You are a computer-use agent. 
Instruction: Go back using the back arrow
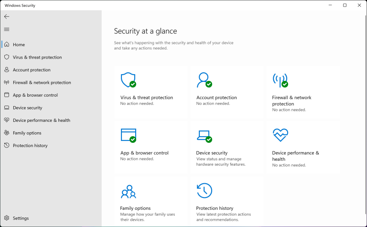[x=7, y=16]
